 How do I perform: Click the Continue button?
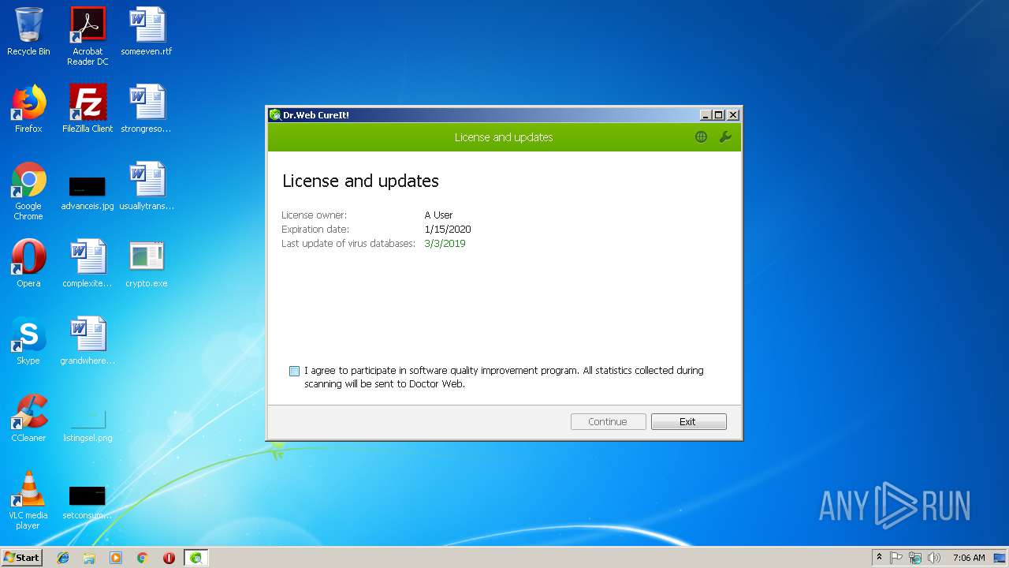tap(608, 422)
